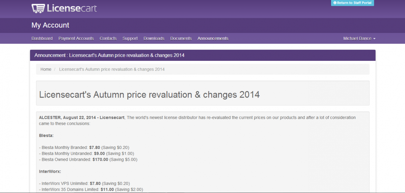Click the announcement panel title bar

pyautogui.click(x=202, y=55)
